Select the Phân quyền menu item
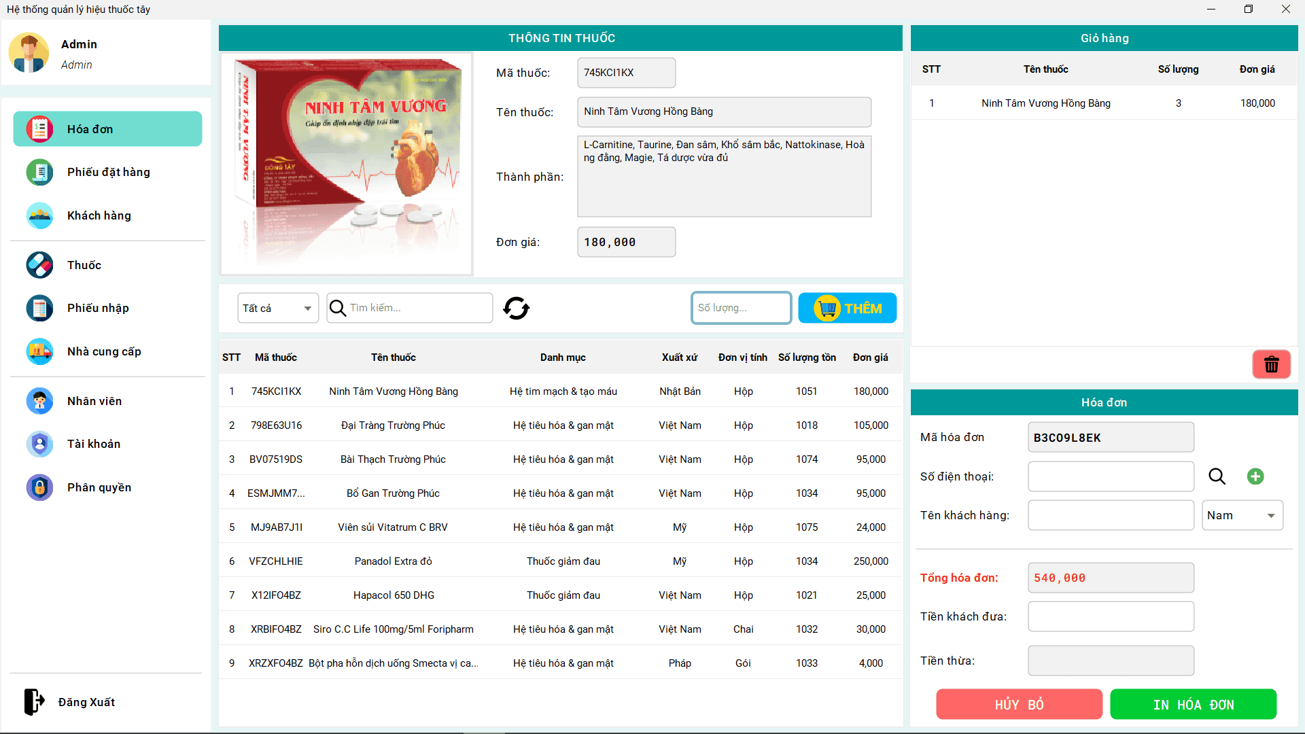The image size is (1305, 734). point(101,487)
